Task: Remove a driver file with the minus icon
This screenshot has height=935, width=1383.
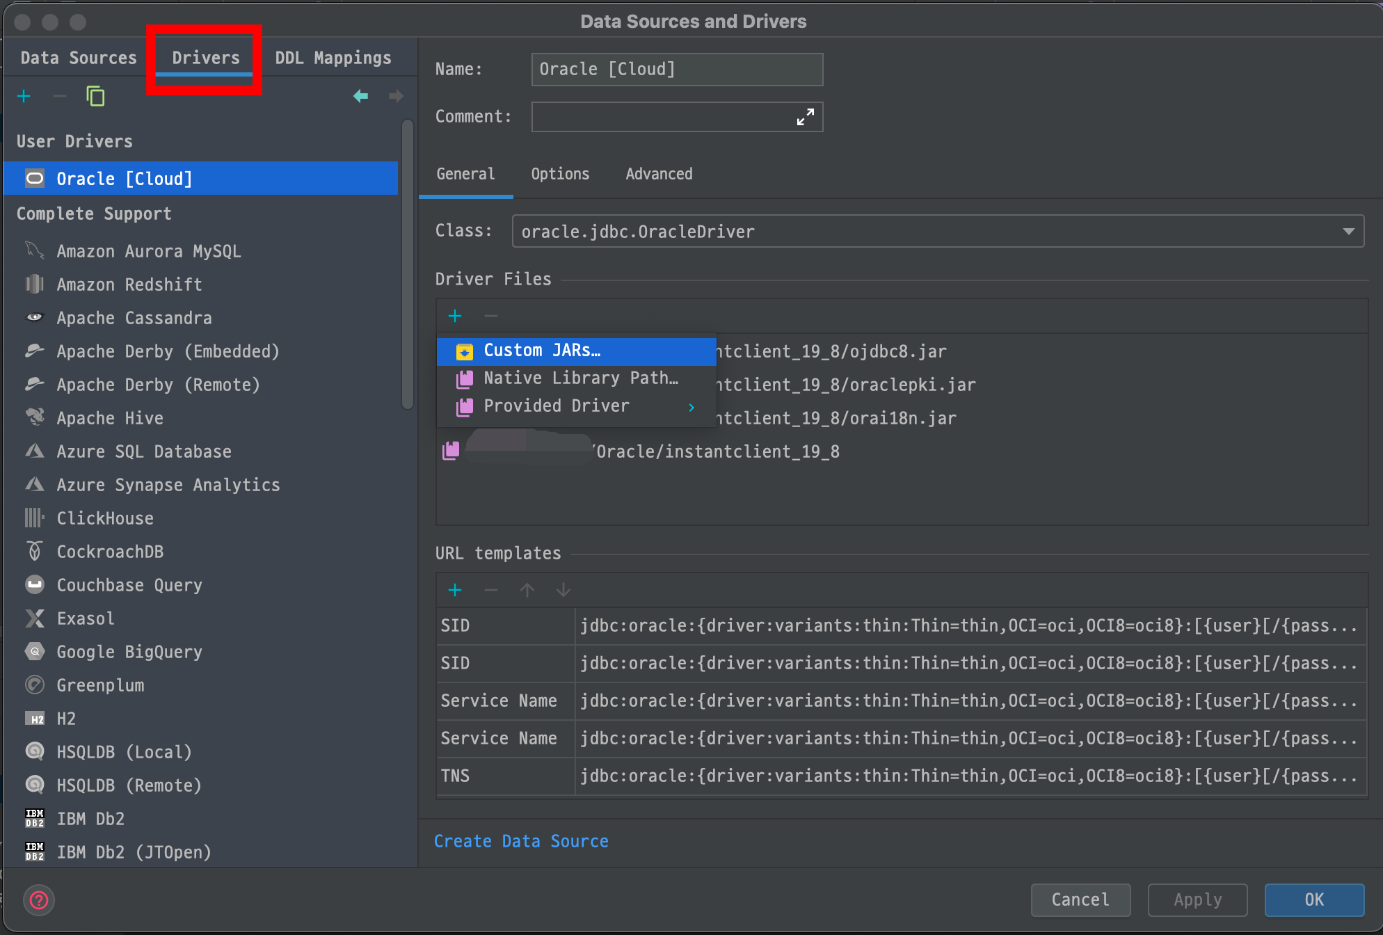Action: (491, 316)
